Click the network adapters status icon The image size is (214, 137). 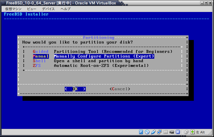(160, 132)
